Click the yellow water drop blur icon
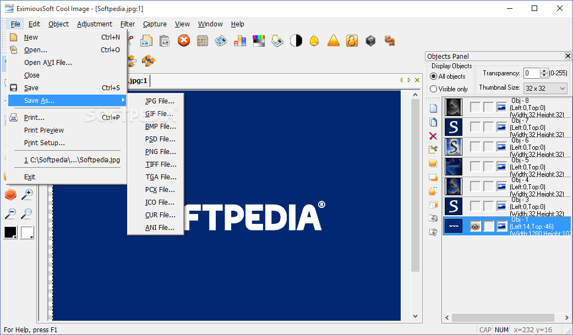The width and height of the screenshot is (573, 335). (314, 41)
